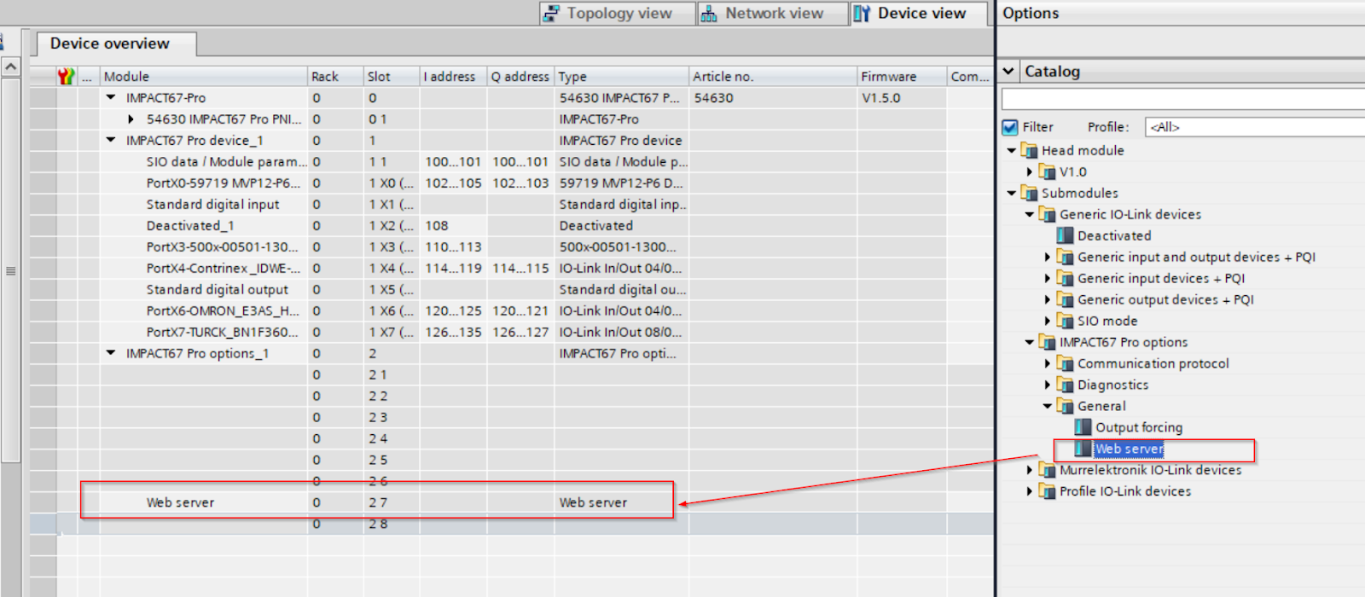Click the diagnostics status column header icon
1365x597 pixels.
67,77
